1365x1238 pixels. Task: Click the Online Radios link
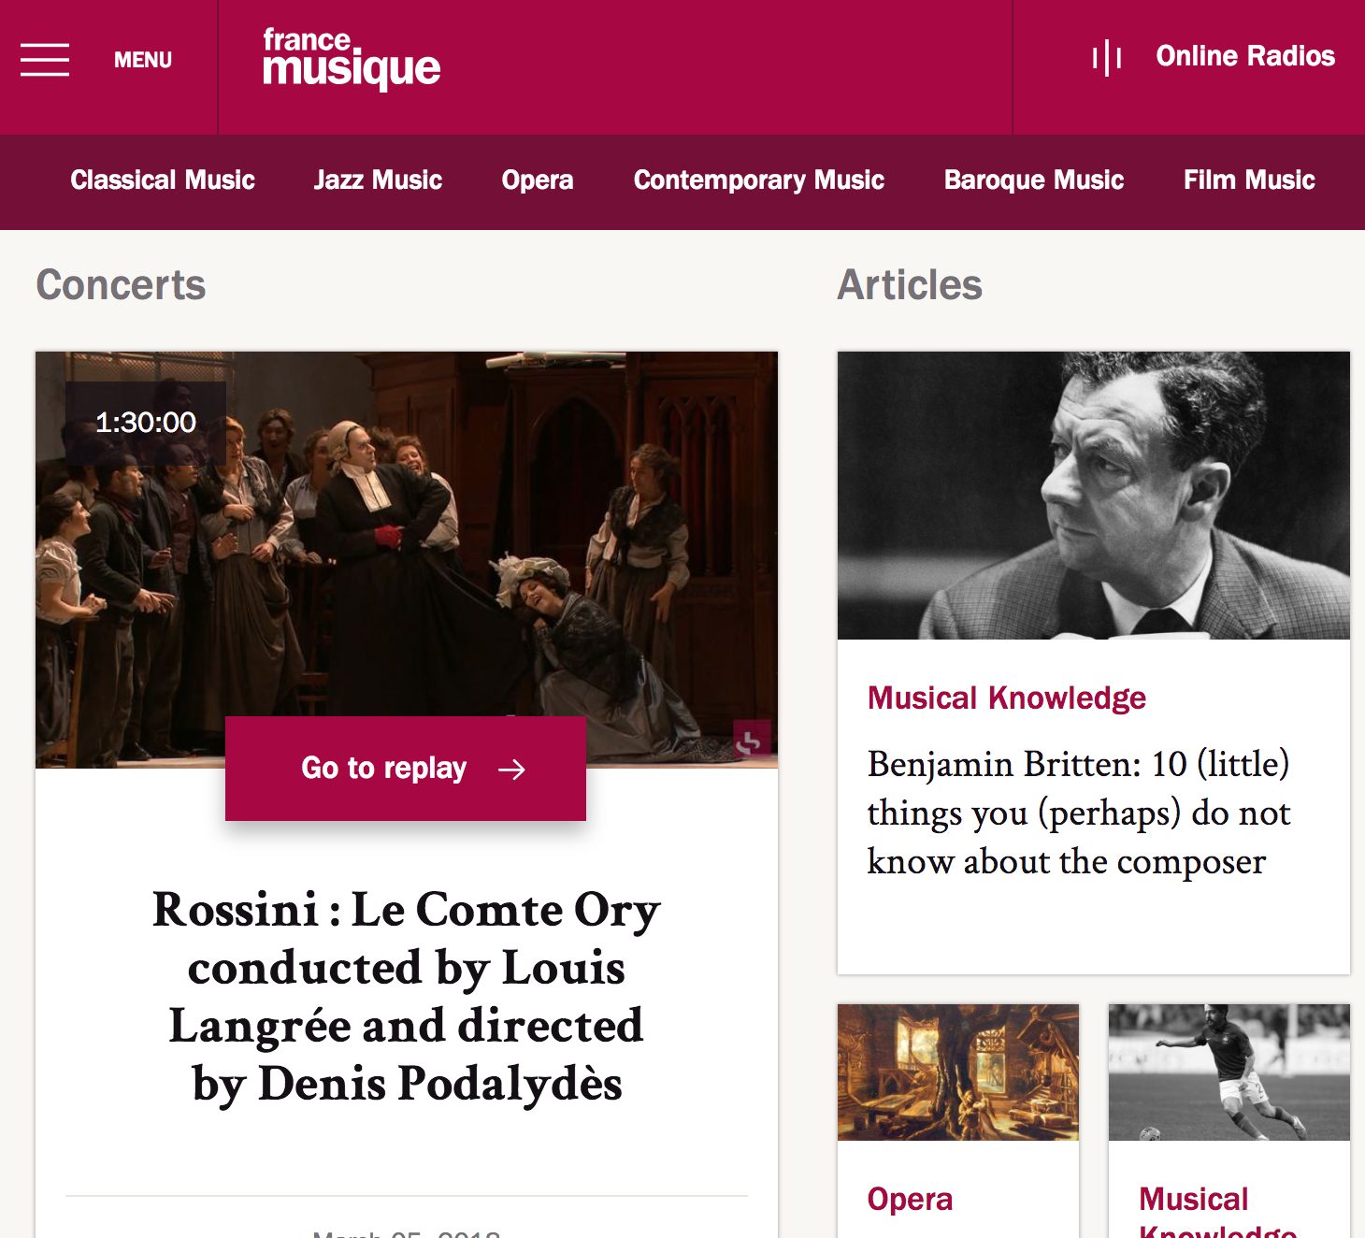pos(1244,57)
